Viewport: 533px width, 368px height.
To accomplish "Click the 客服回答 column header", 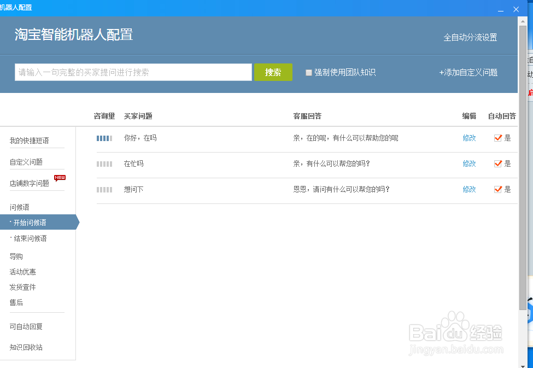I will (307, 116).
